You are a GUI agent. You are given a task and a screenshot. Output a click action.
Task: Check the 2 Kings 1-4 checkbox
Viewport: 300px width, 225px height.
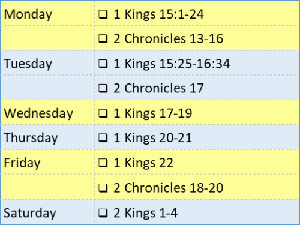coord(103,213)
